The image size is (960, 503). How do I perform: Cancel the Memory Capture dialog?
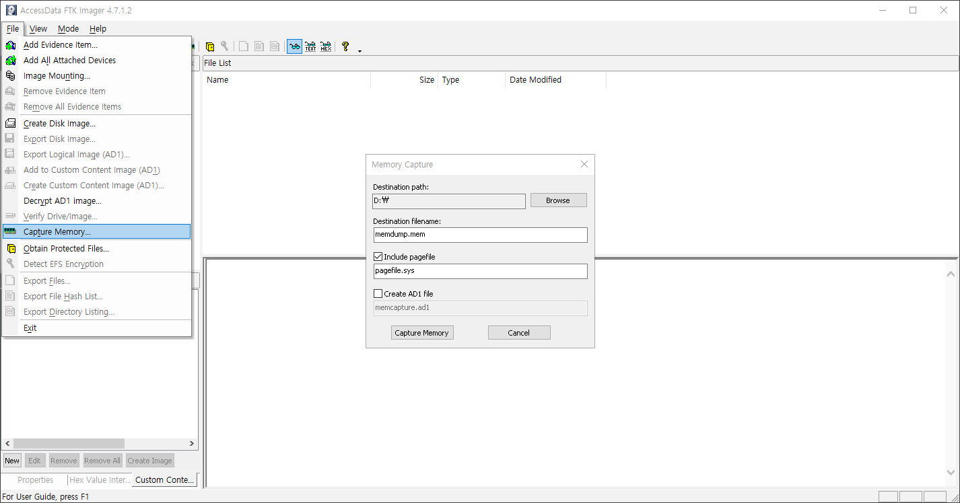[x=519, y=333]
